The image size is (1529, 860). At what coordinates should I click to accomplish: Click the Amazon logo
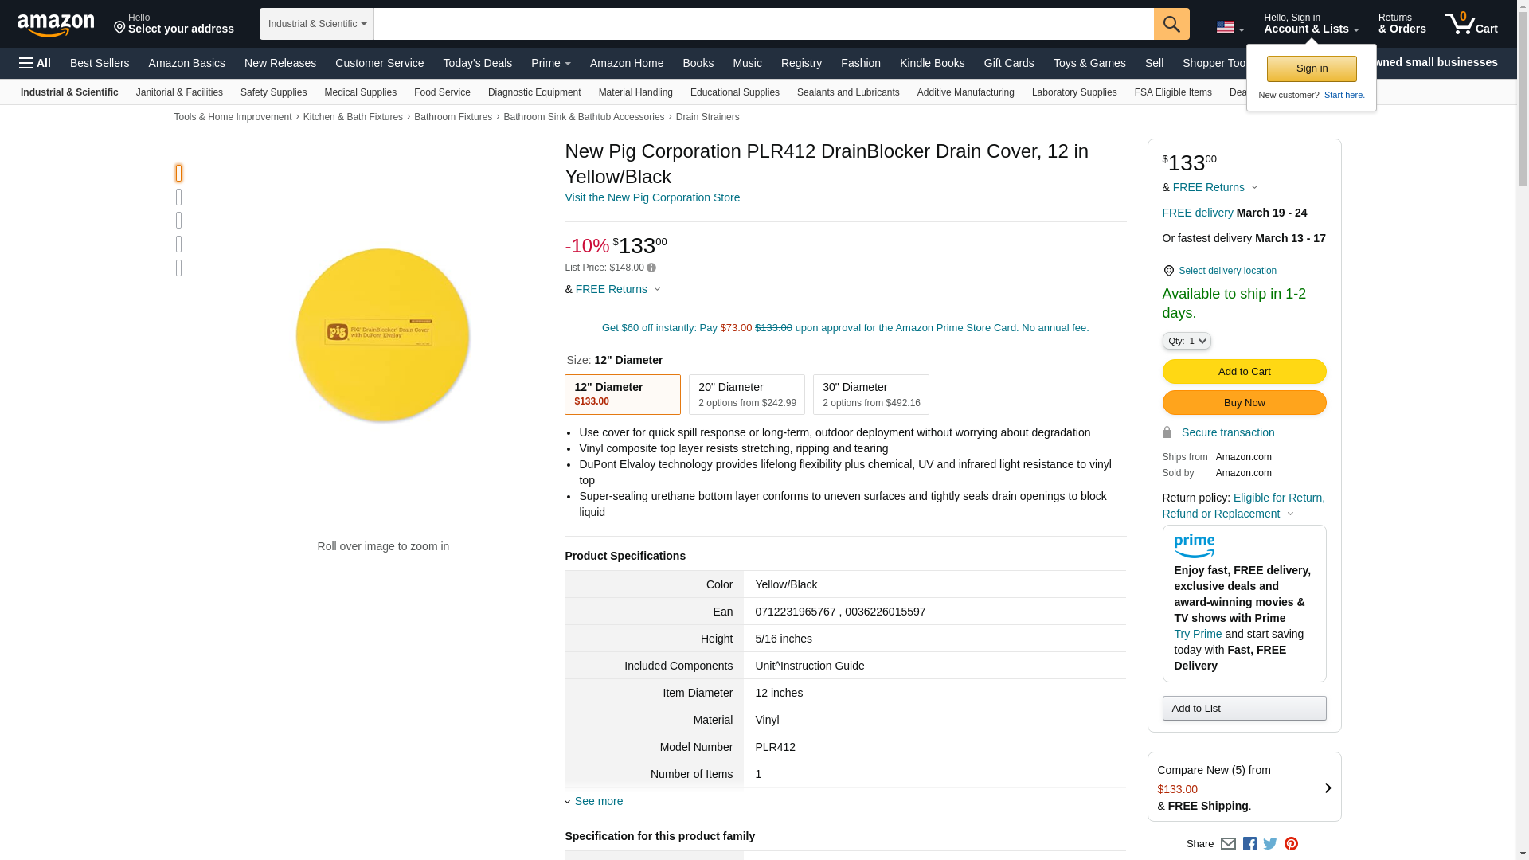click(x=56, y=25)
